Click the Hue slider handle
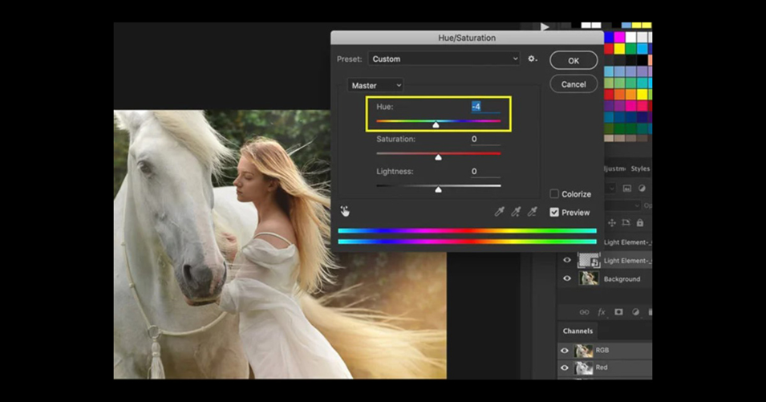Screen dimensions: 766x402 click(436, 124)
